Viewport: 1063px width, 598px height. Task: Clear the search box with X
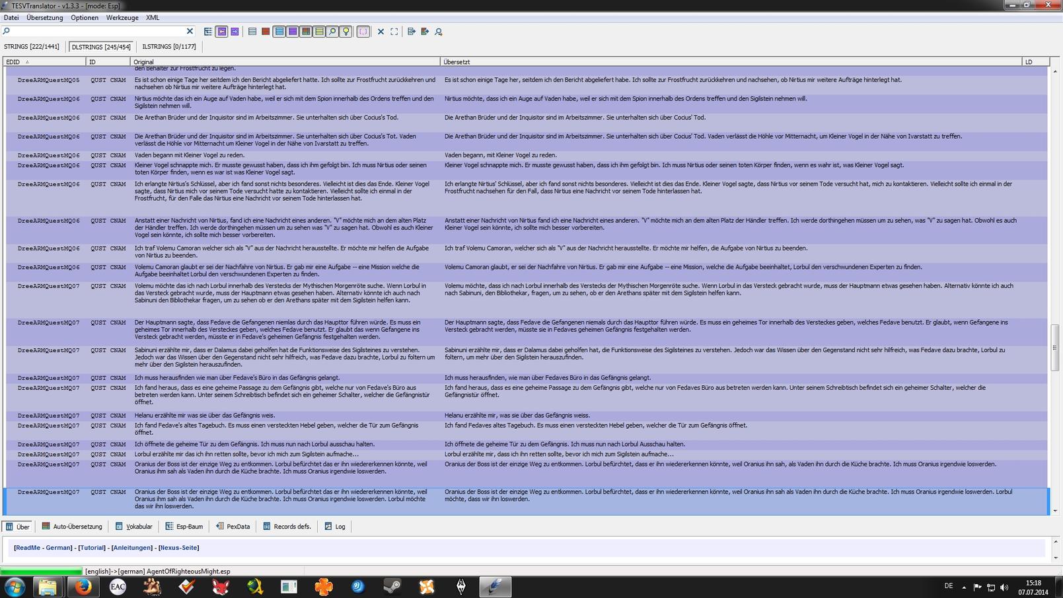(x=190, y=31)
